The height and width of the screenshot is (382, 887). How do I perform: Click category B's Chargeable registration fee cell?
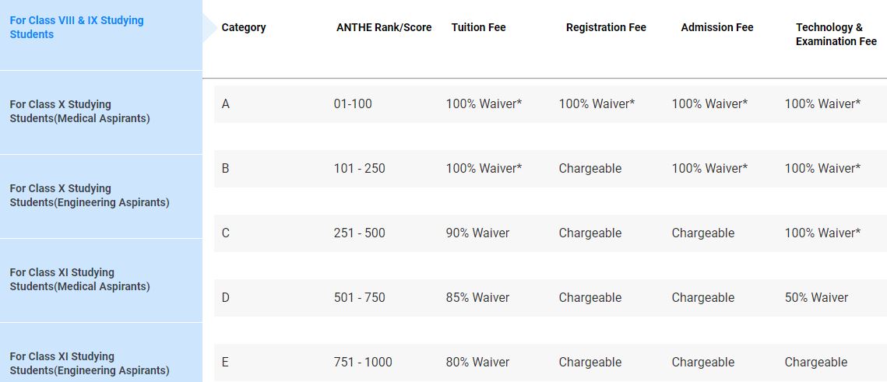click(590, 168)
